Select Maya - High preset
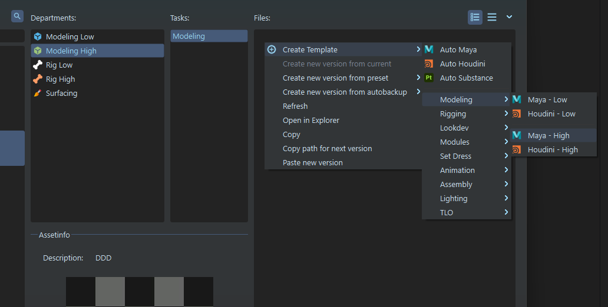Screen dimensions: 608x307 [548, 136]
